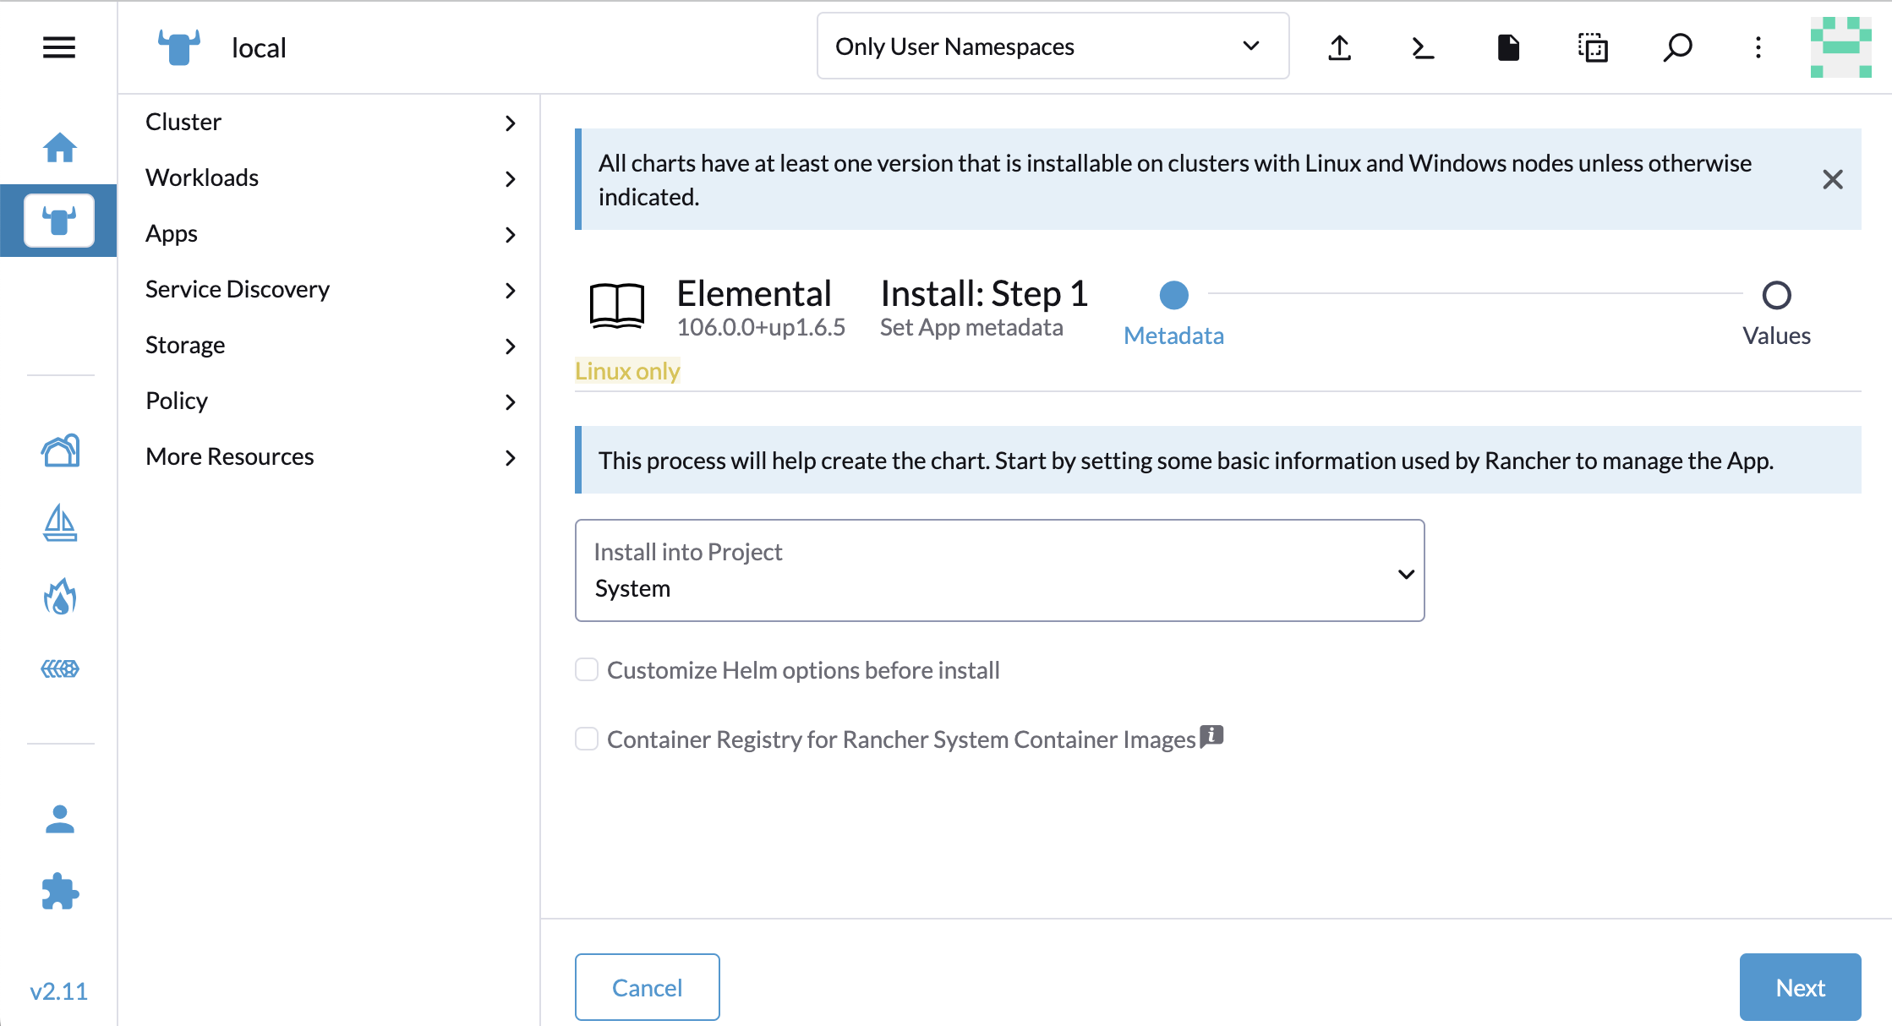Open Users & Authentication person icon
The height and width of the screenshot is (1026, 1892).
coord(59,819)
